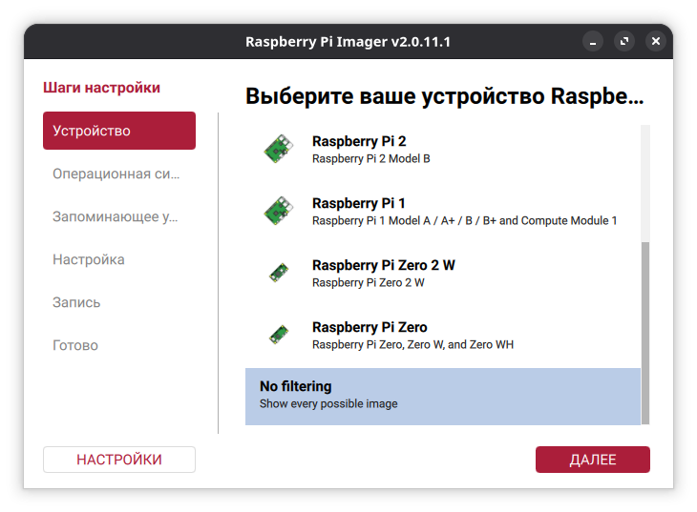This screenshot has height=512, width=697.
Task: Click the ДАЛЕЕ button to continue
Action: coord(593,460)
